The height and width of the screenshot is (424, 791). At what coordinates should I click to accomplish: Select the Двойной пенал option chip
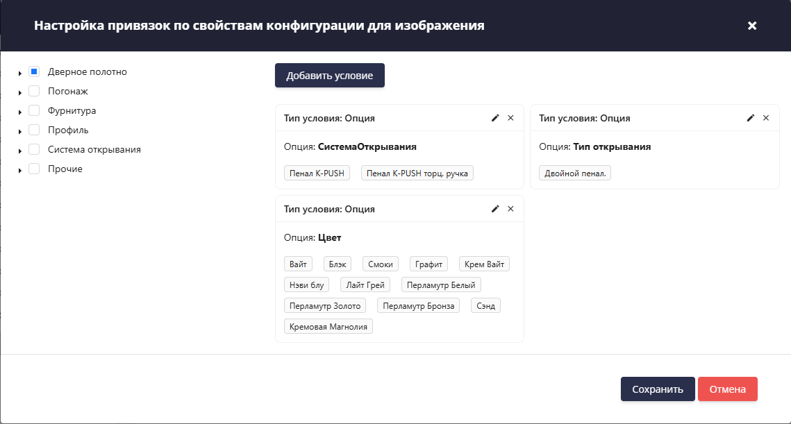point(574,172)
